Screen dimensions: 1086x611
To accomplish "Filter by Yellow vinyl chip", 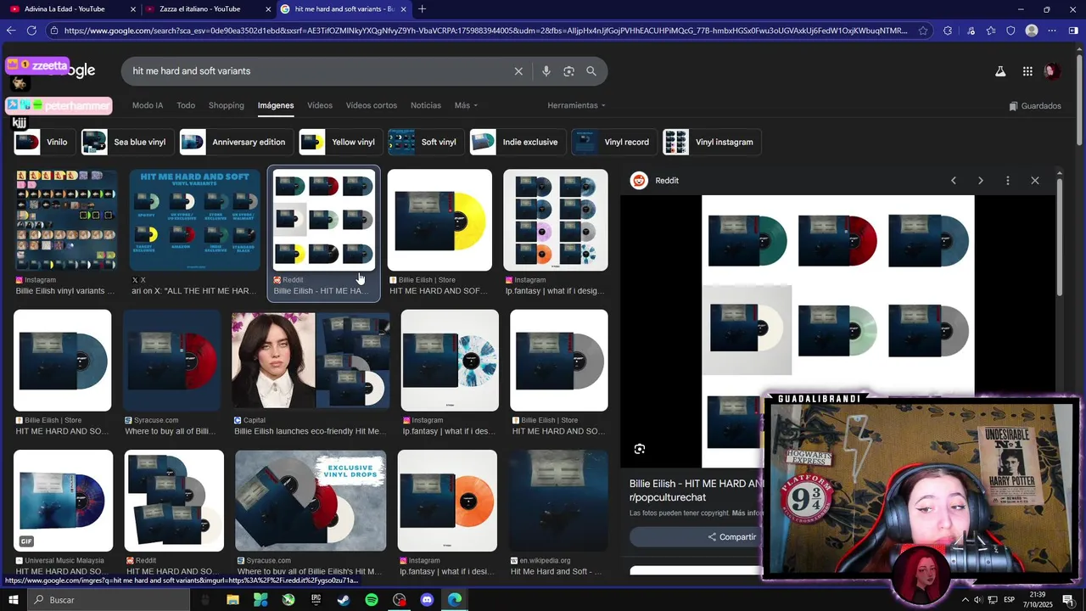I will click(x=340, y=142).
